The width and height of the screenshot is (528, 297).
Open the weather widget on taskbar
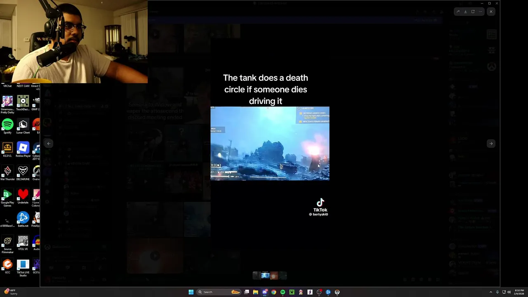click(x=11, y=292)
